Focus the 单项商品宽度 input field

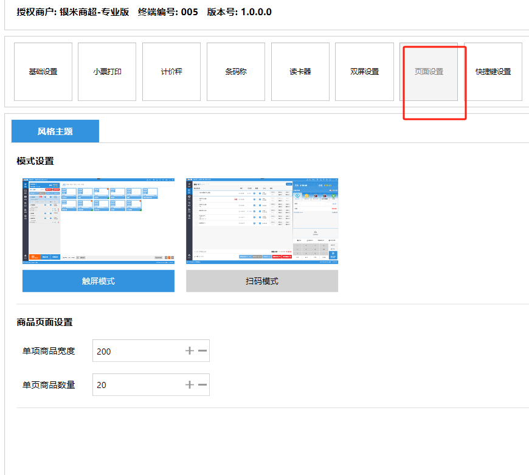(137, 351)
